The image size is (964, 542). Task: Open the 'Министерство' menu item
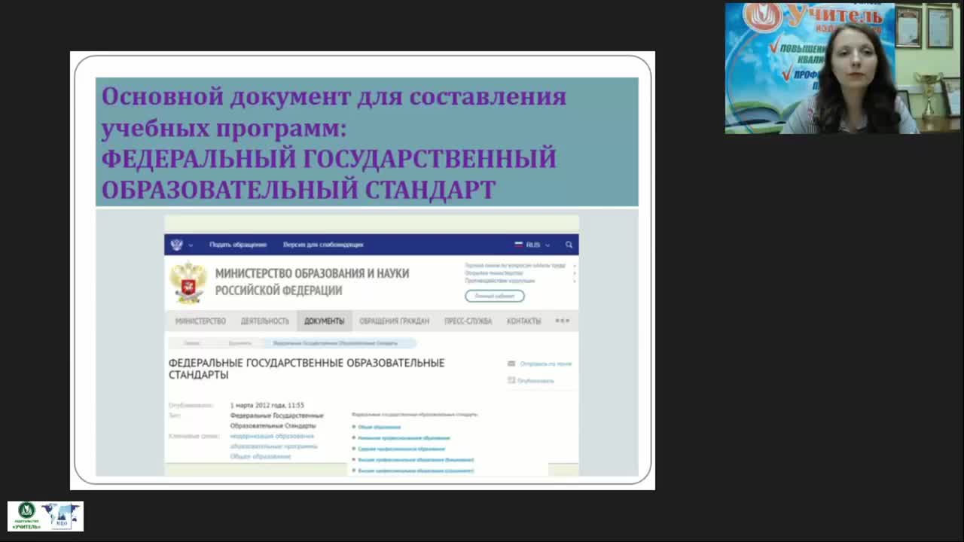(200, 321)
